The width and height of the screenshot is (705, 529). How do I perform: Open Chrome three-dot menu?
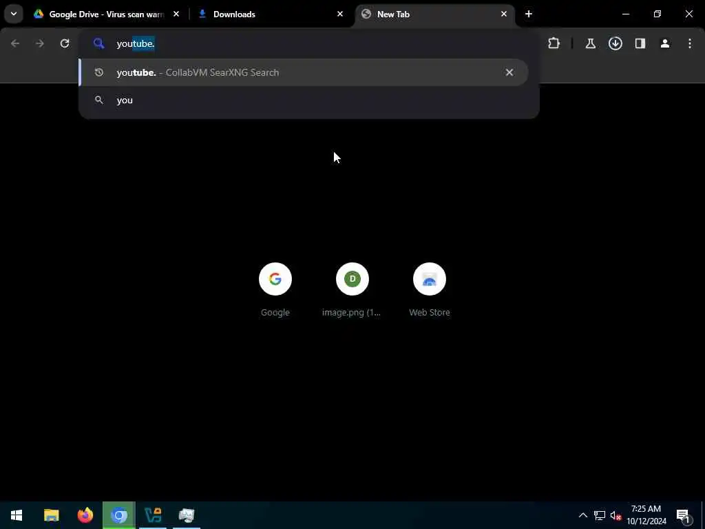(x=690, y=43)
